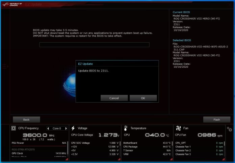The width and height of the screenshot is (235, 163).
Task: Click the GPU Clock row
Action: click(x=39, y=153)
